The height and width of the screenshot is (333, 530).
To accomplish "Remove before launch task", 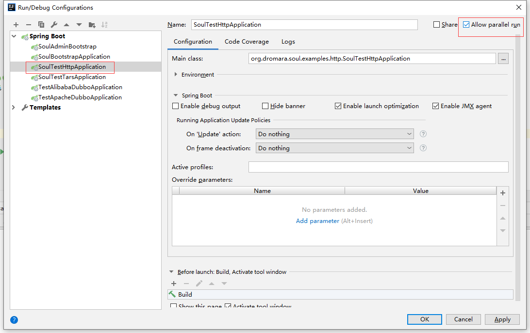I will (186, 284).
